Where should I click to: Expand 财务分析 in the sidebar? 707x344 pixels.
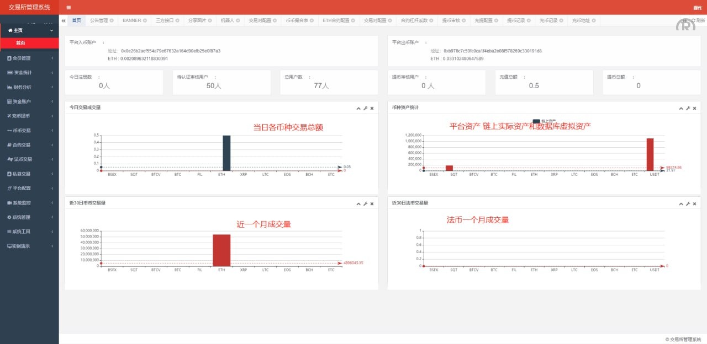pos(29,87)
